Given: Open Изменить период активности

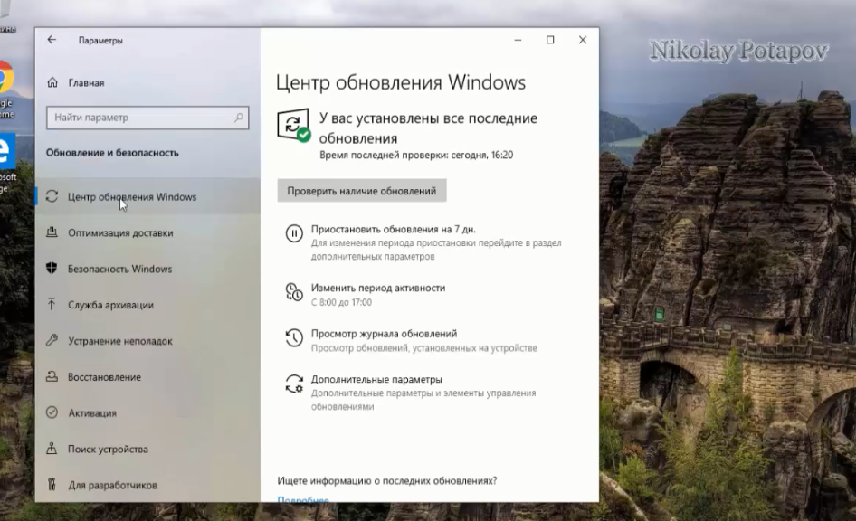Looking at the screenshot, I should (378, 288).
